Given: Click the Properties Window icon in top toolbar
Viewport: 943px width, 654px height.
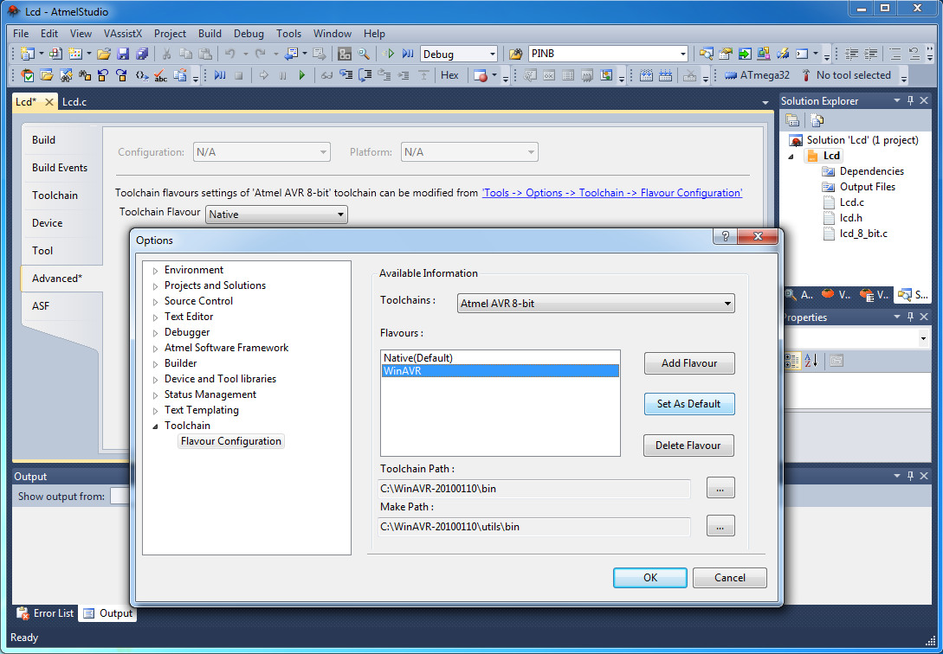Looking at the screenshot, I should point(726,54).
